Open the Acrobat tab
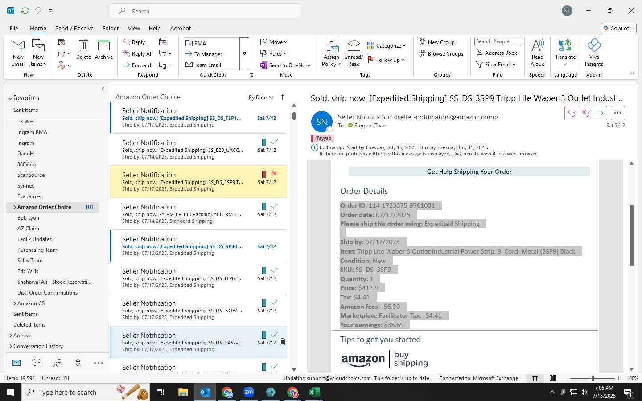 (181, 28)
